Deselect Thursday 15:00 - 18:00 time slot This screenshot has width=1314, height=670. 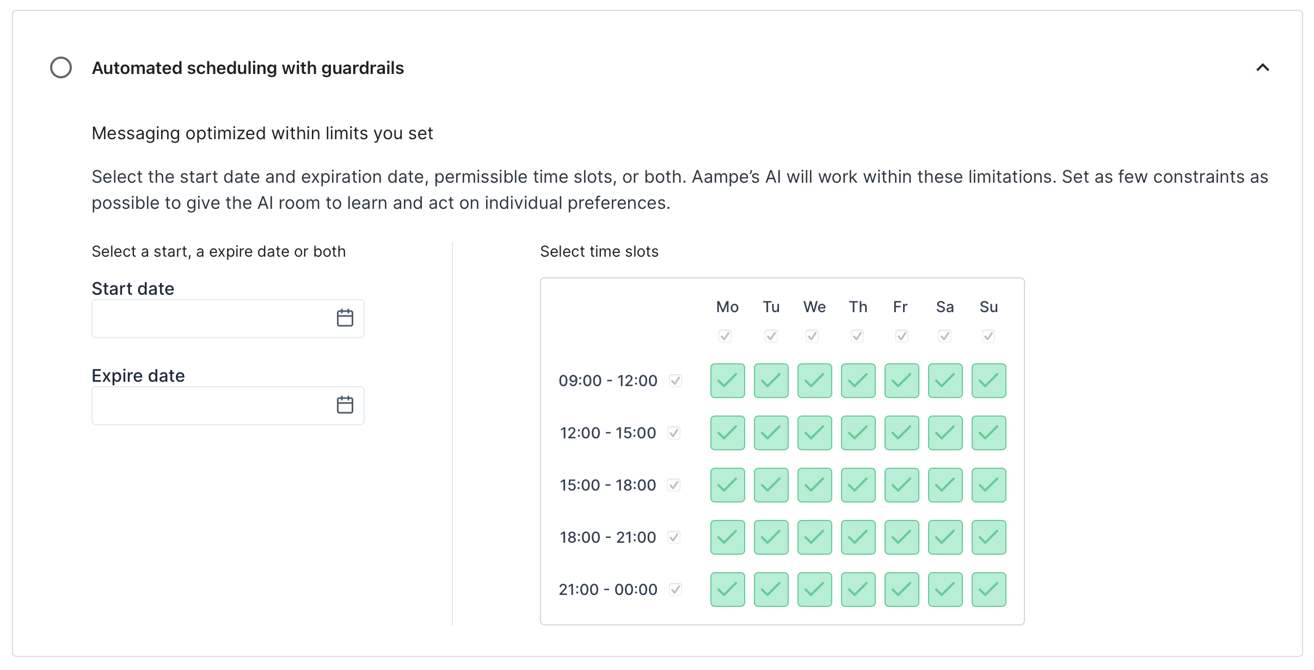858,485
